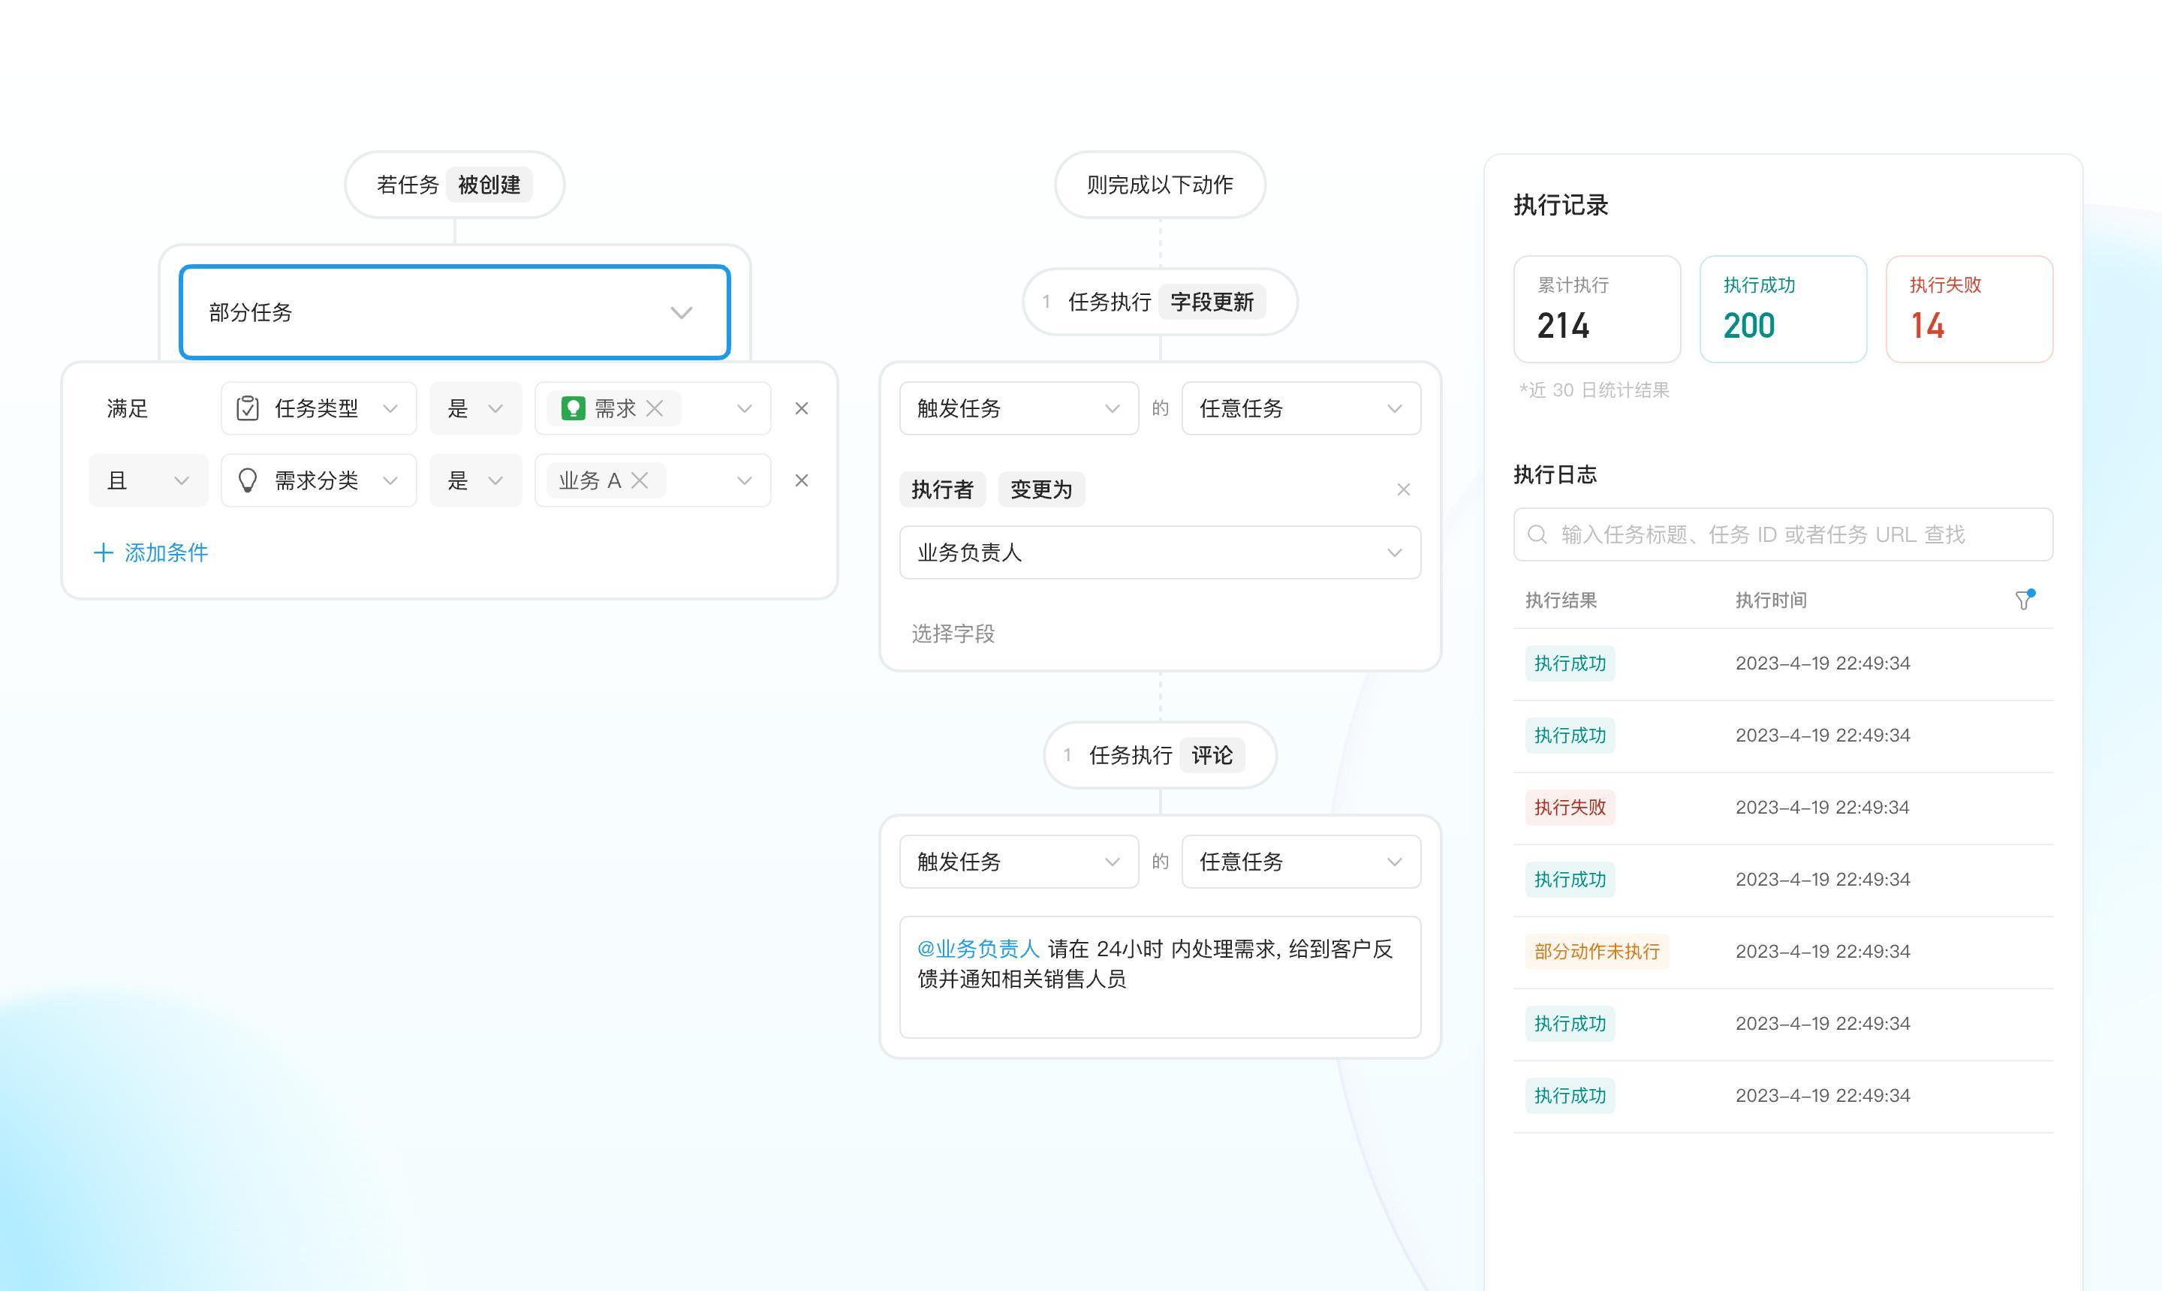Click the filter icon in execution log header

pyautogui.click(x=2024, y=600)
